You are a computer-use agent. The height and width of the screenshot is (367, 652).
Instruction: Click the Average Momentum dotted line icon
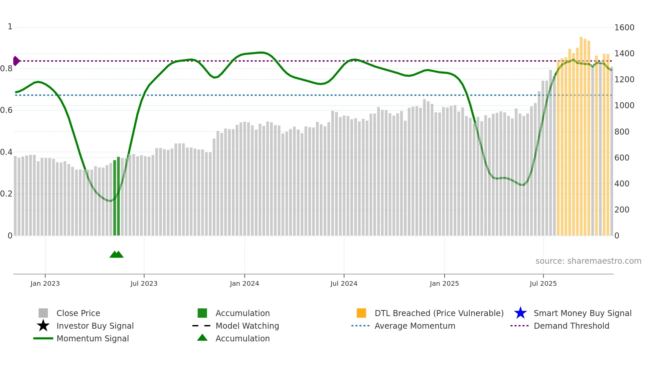click(360, 326)
